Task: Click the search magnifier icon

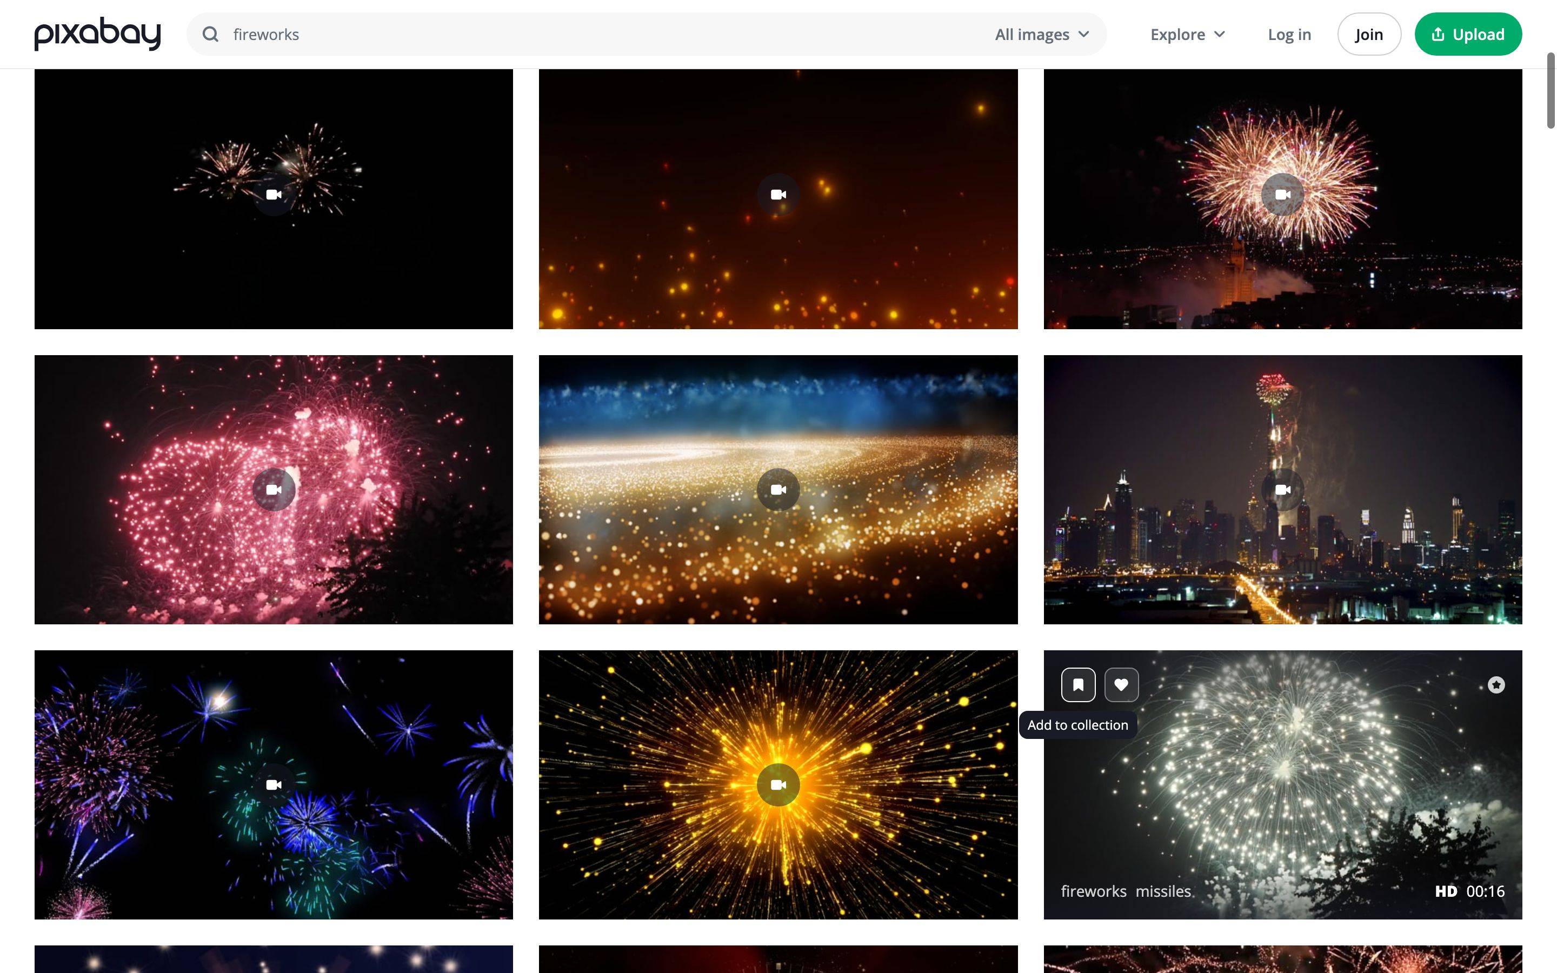Action: 210,34
